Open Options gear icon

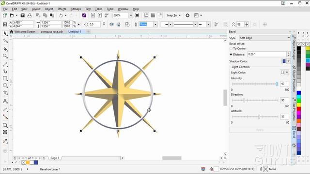pyautogui.click(x=187, y=15)
